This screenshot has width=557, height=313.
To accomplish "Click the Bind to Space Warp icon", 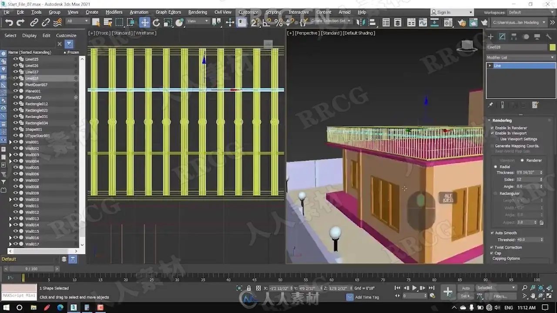I will tap(57, 23).
